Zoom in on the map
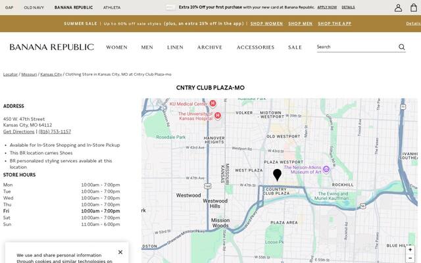The height and width of the screenshot is (263, 421). [410, 250]
